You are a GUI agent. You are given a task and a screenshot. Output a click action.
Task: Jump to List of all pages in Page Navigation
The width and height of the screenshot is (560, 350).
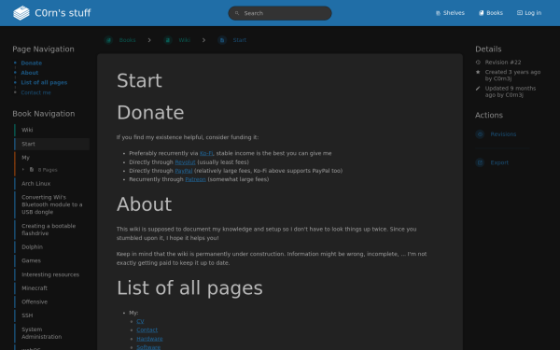click(x=44, y=82)
